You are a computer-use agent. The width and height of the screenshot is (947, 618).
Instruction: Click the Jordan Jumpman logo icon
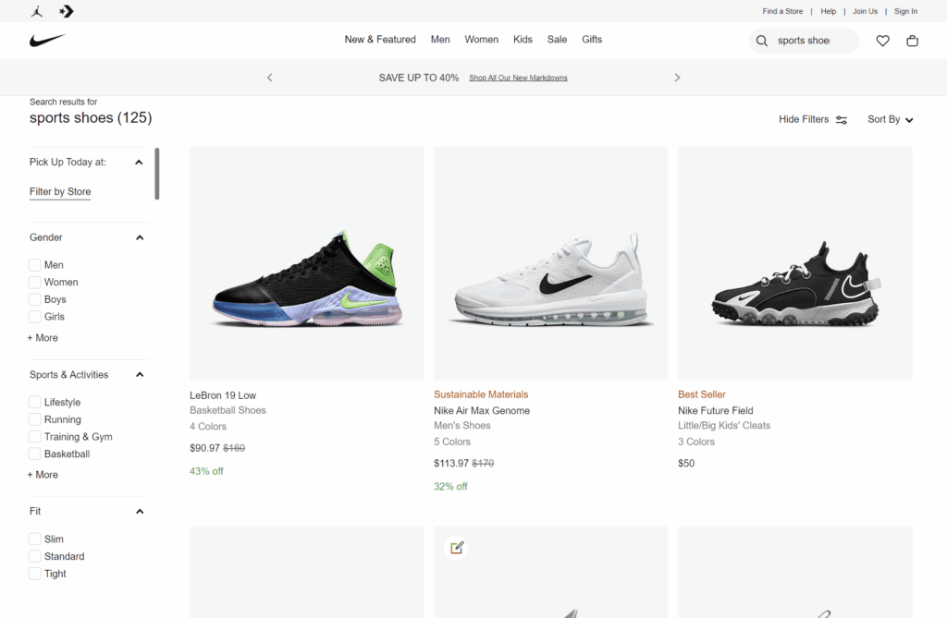(35, 11)
